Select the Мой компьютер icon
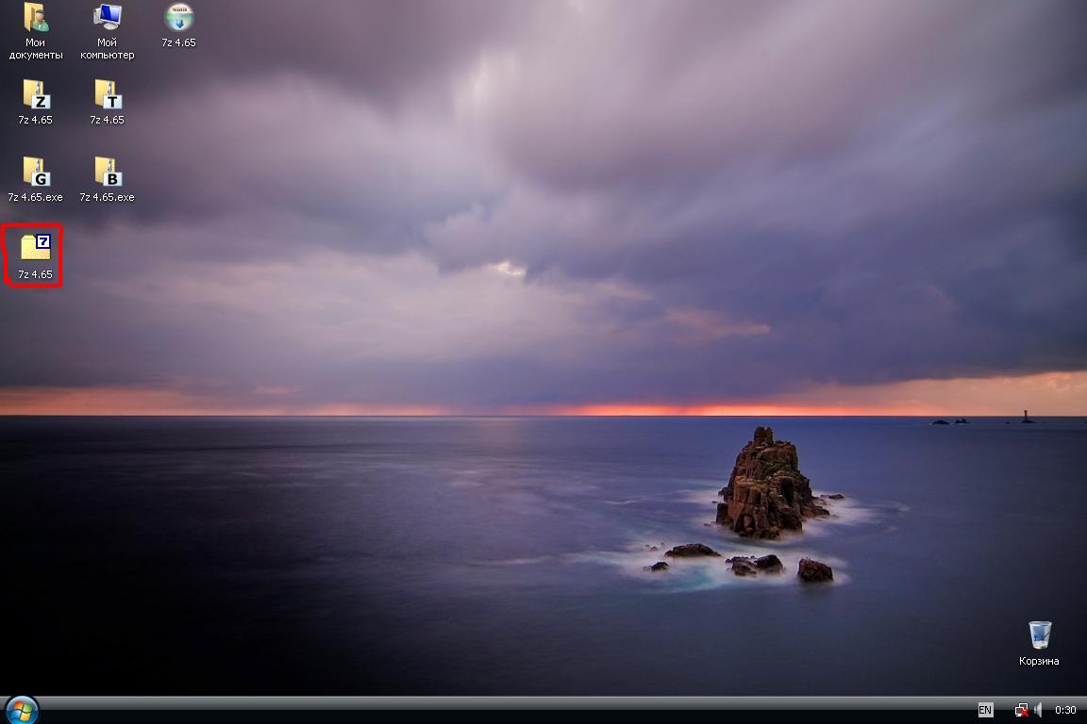The width and height of the screenshot is (1087, 724). pos(108,17)
